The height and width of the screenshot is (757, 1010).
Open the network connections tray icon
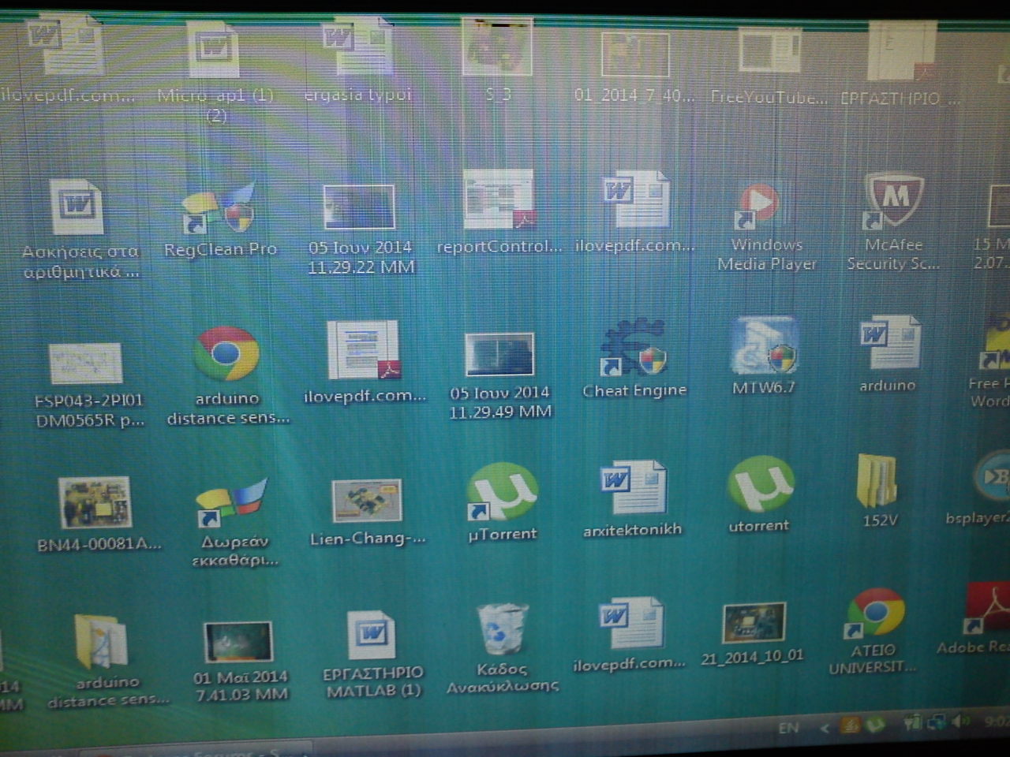coord(937,722)
